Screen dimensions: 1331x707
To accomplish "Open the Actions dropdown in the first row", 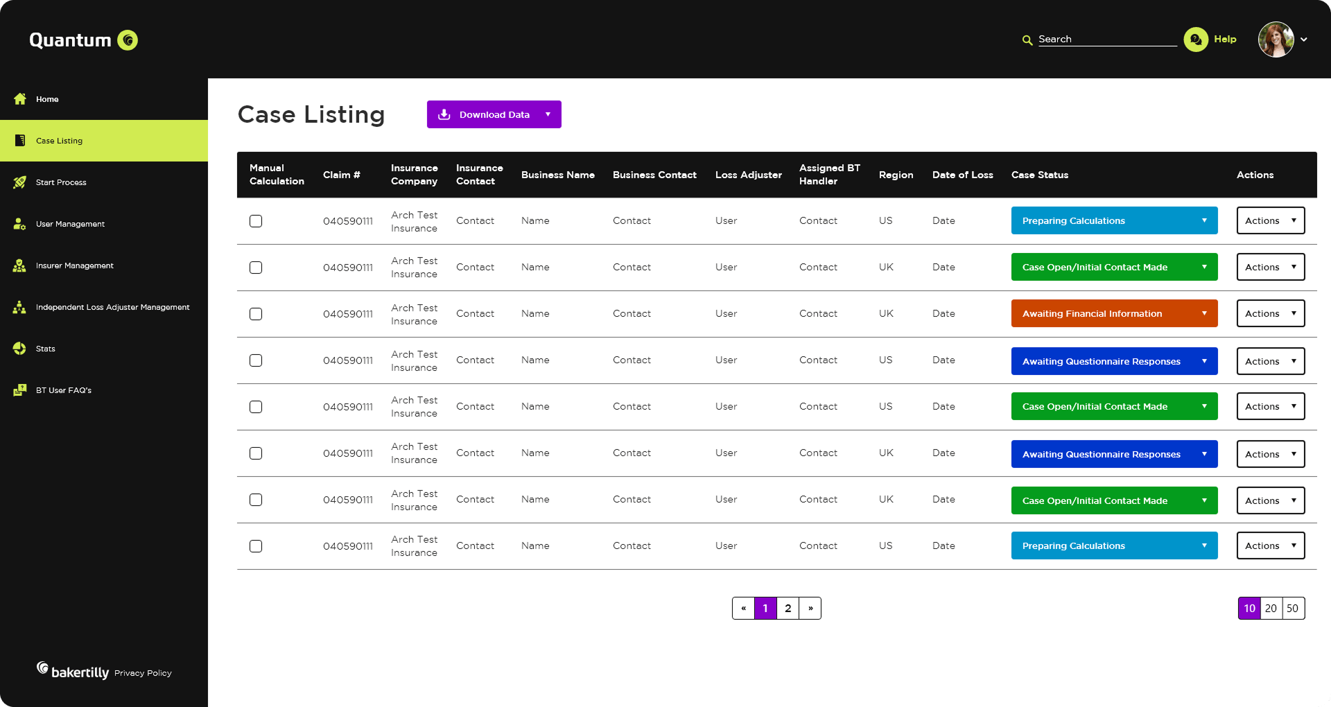I will (x=1270, y=220).
